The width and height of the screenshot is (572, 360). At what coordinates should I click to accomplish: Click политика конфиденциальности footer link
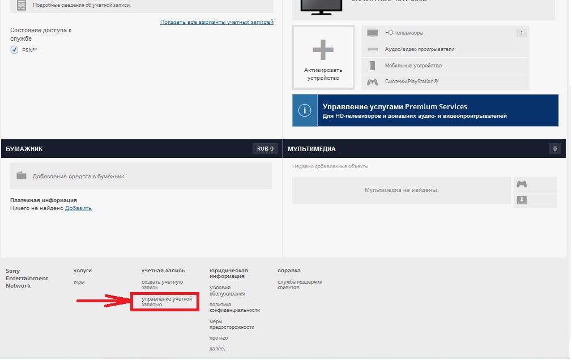tap(234, 307)
